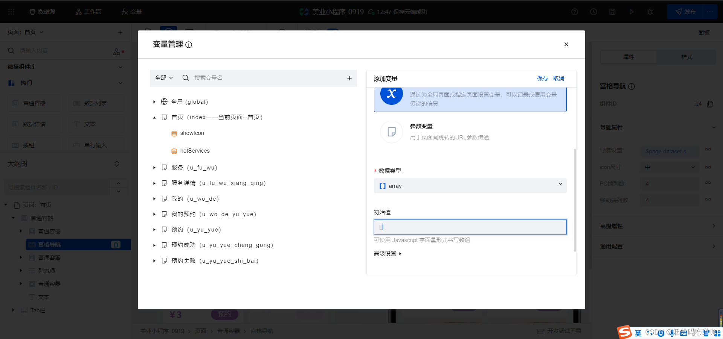Screen dimensions: 723x339
Task: Switch to the 样式 tab
Action: (686, 57)
